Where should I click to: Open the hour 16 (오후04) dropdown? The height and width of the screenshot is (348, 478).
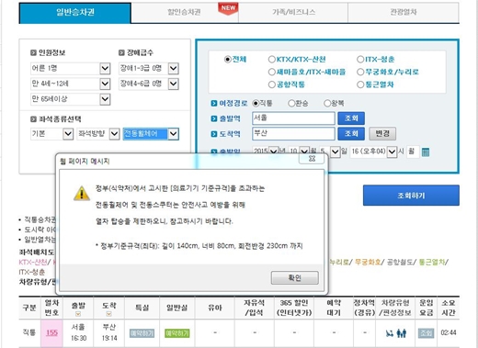[373, 152]
